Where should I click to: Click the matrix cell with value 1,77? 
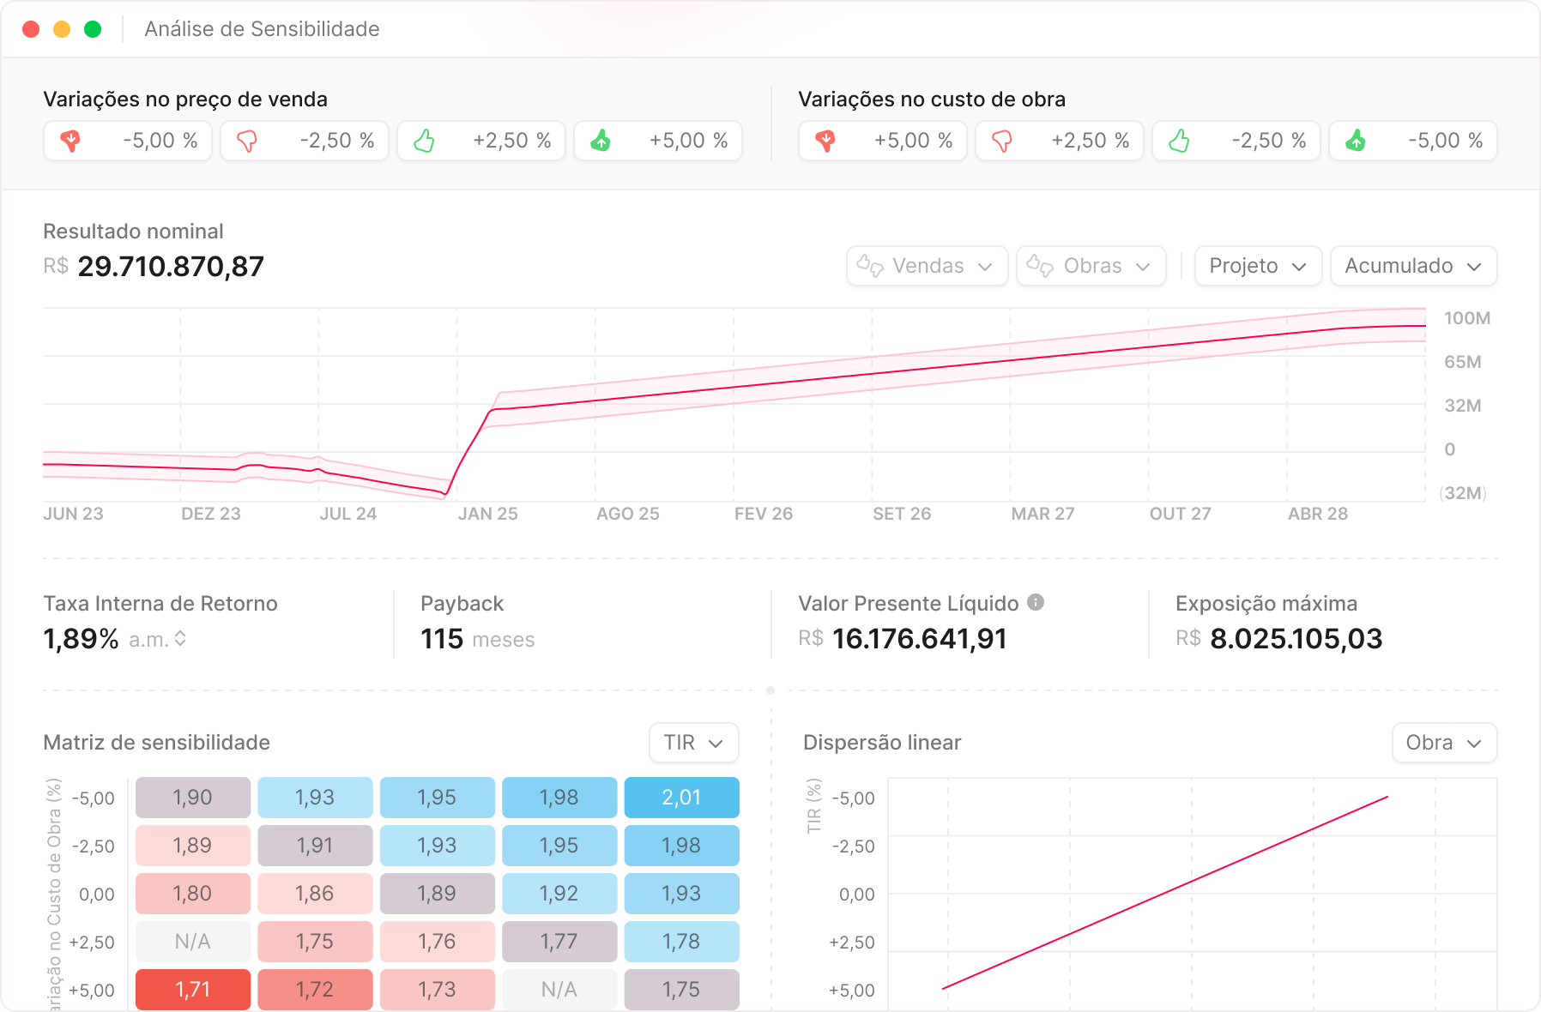click(x=559, y=942)
